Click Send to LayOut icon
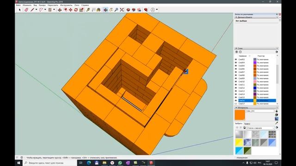Viewport: 296px width, 166px height. [x=139, y=10]
